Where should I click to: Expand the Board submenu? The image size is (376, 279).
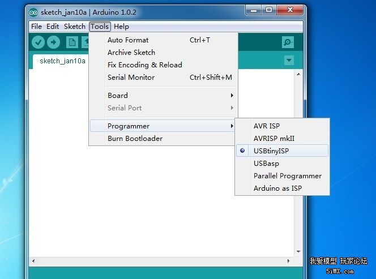pyautogui.click(x=163, y=96)
